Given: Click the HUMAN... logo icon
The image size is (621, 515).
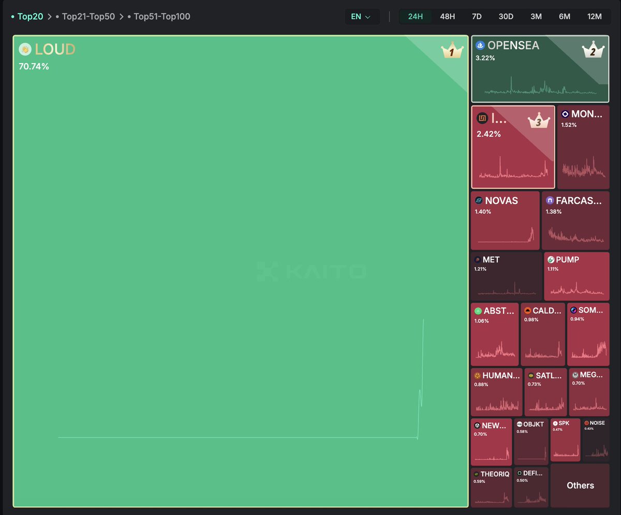Looking at the screenshot, I should pyautogui.click(x=477, y=376).
